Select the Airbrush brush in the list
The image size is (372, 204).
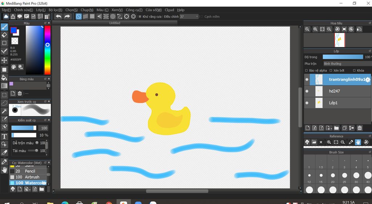28,177
